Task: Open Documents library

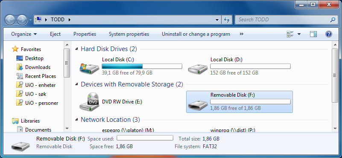Action: 38,130
